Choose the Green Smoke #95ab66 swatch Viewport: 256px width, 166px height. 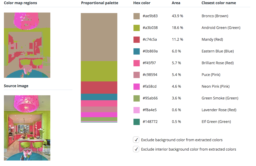[137, 98]
